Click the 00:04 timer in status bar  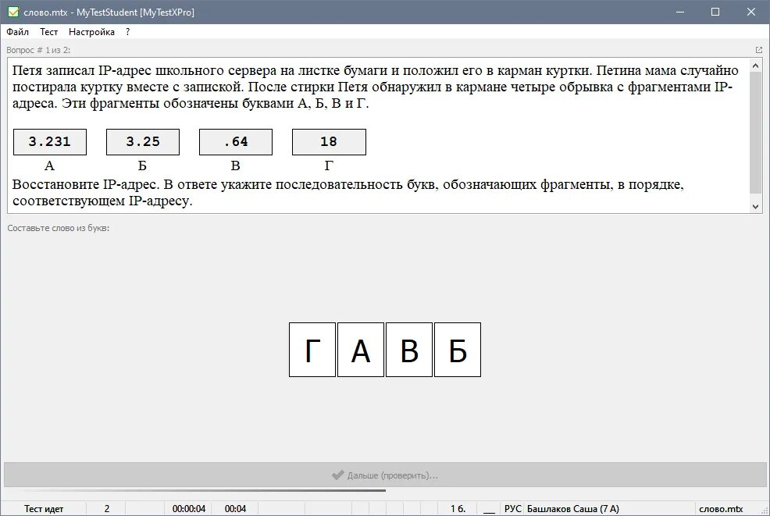235,509
